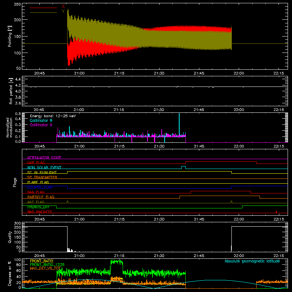292x292 pixels.
Task: Click the ATTENUATOR_STATE flag label
Action: (x=44, y=158)
